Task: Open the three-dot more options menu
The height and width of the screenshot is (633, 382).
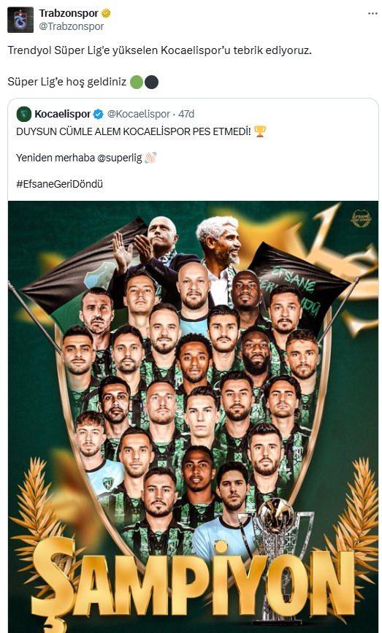Action: pyautogui.click(x=373, y=14)
